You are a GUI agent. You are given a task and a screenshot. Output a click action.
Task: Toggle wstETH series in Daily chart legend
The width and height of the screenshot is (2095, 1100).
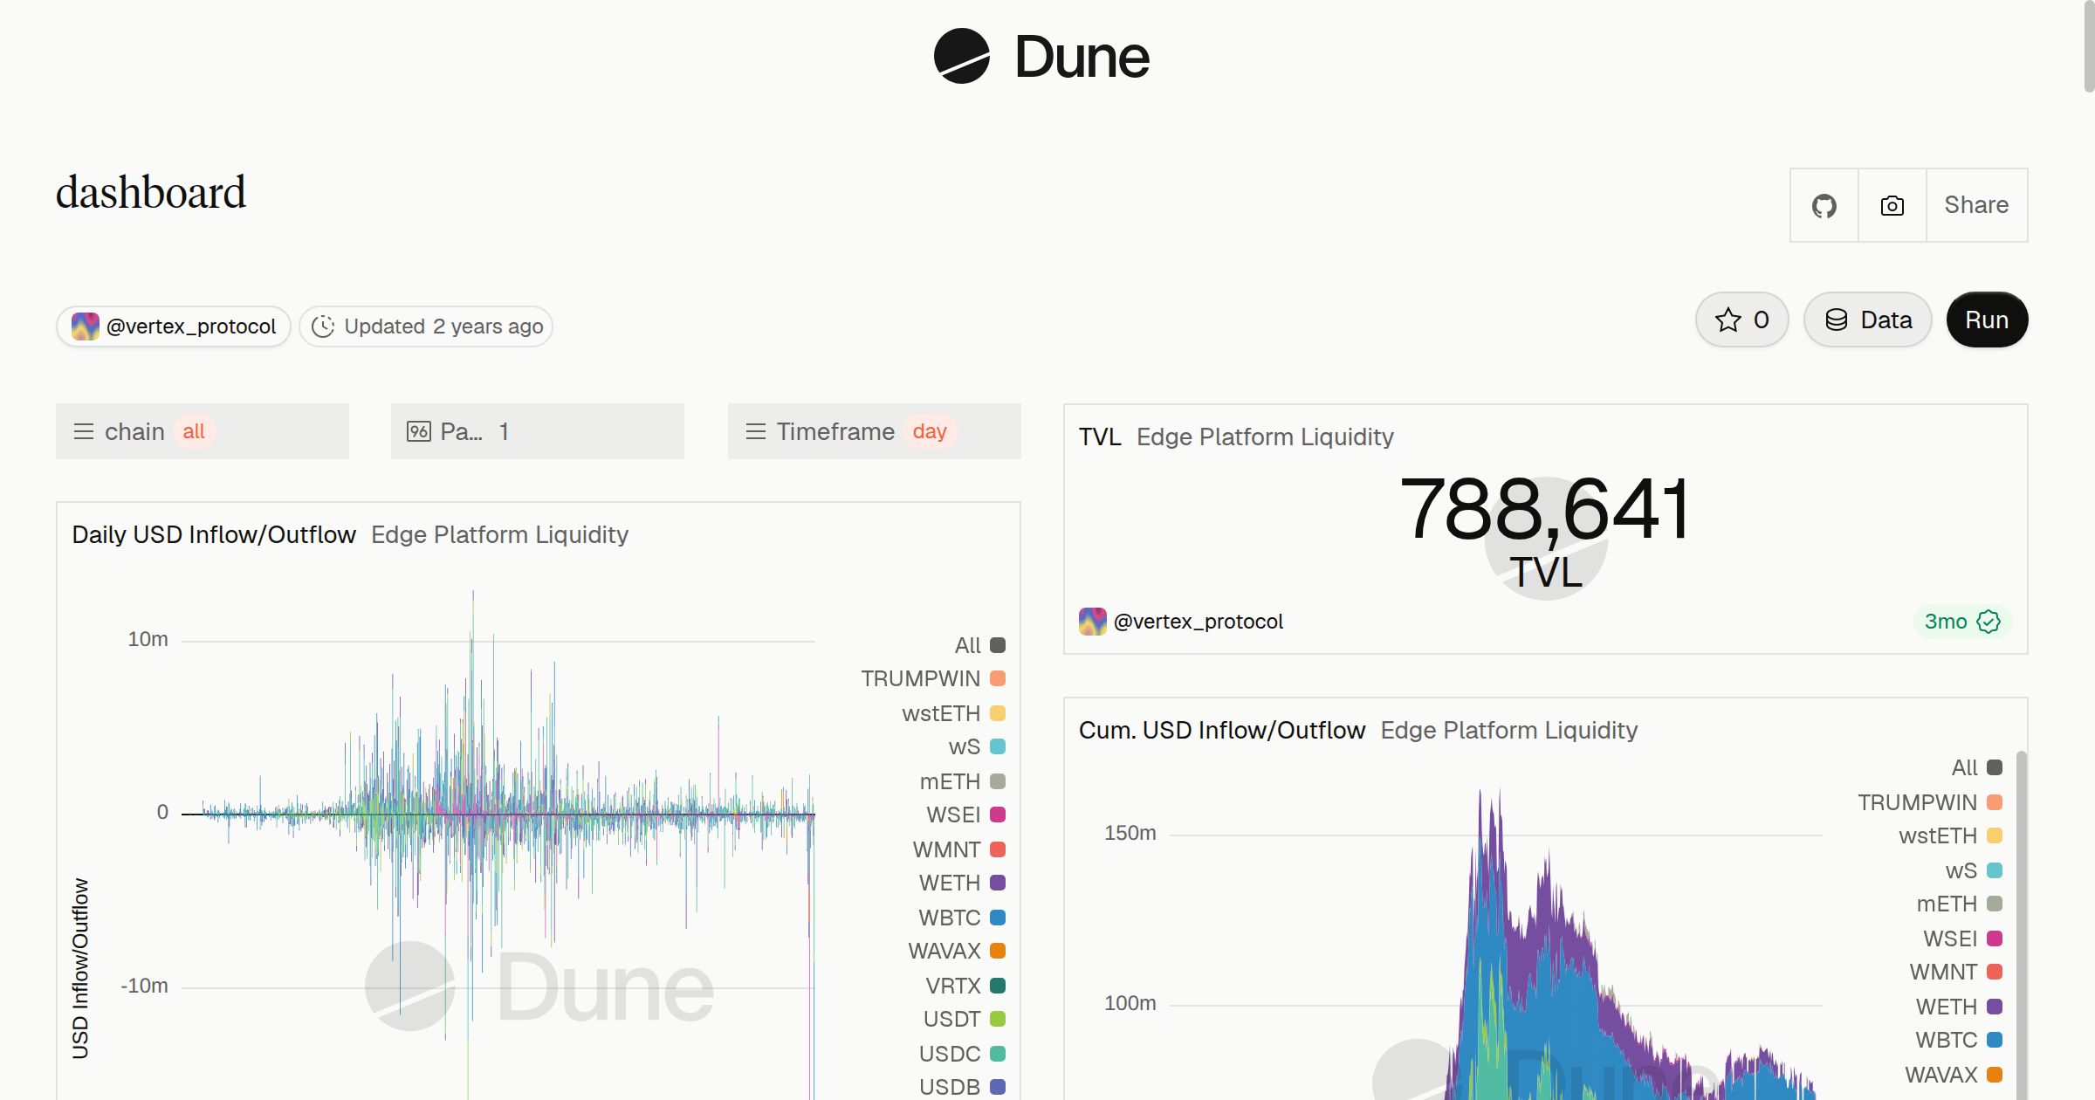pos(953,713)
